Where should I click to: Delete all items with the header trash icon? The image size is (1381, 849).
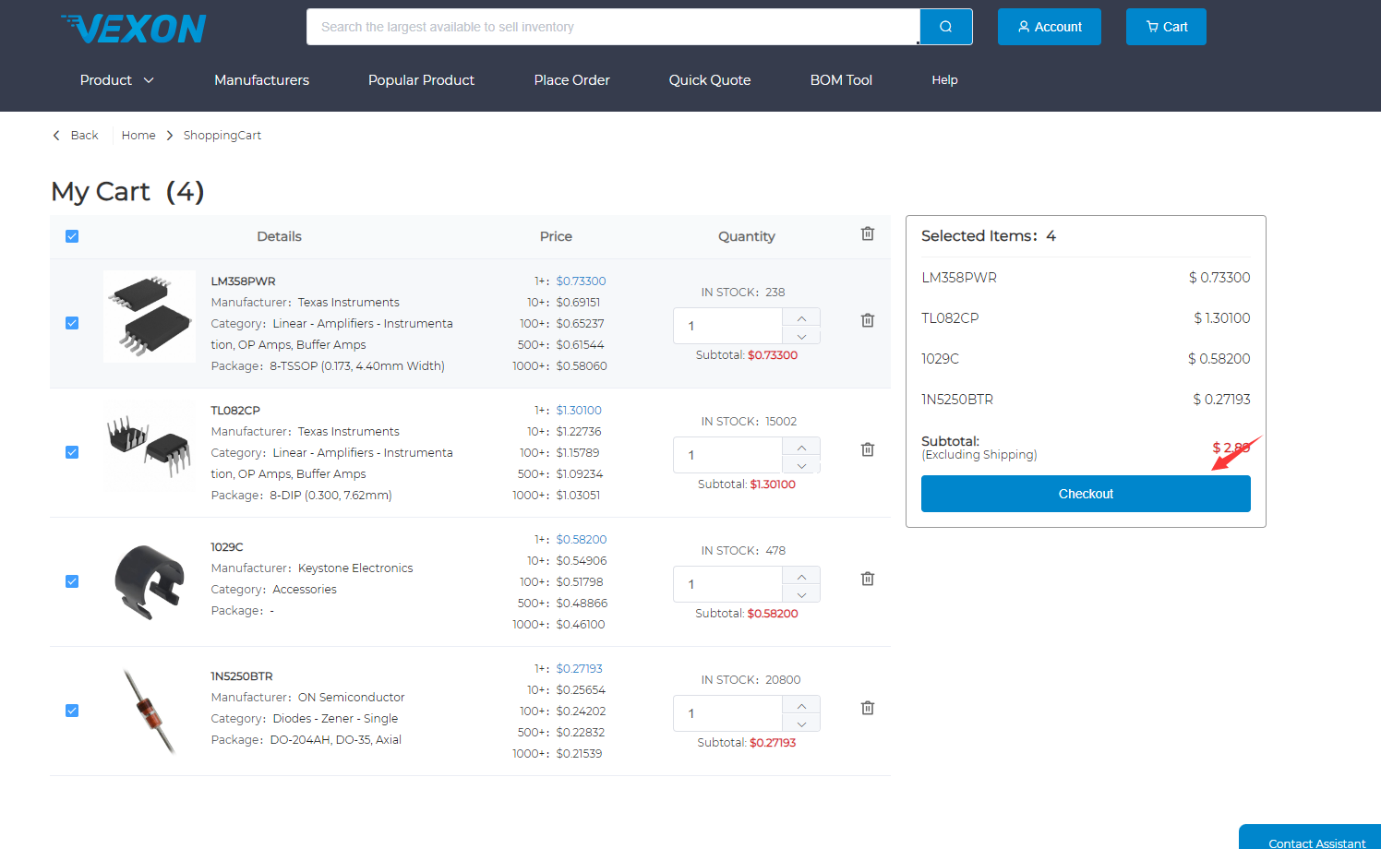tap(868, 233)
